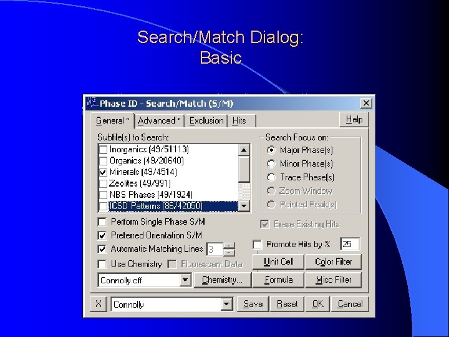Open the Connolly.cff dropdown
This screenshot has height=337, width=449.
185,280
